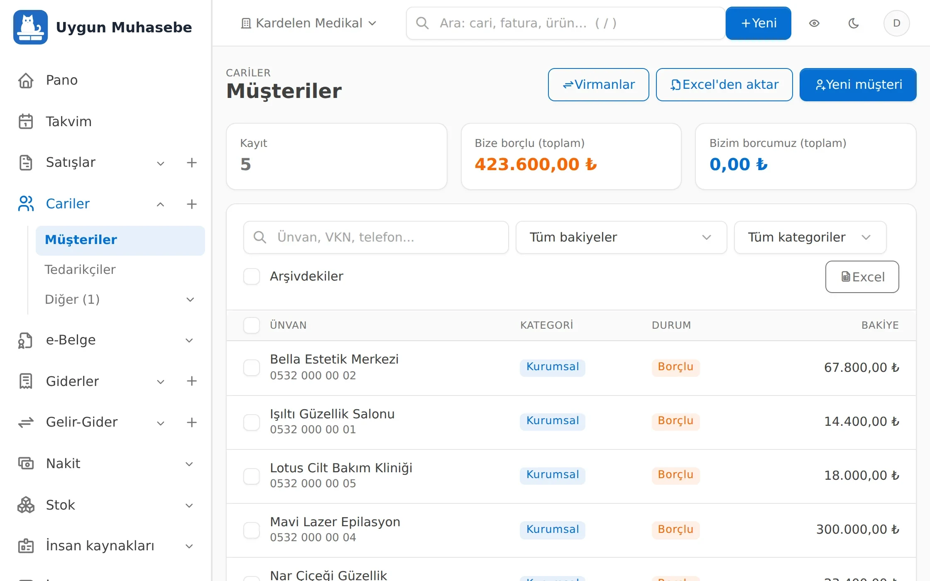Tick the select-all checkbox beside ÜNVAN
930x581 pixels.
252,325
